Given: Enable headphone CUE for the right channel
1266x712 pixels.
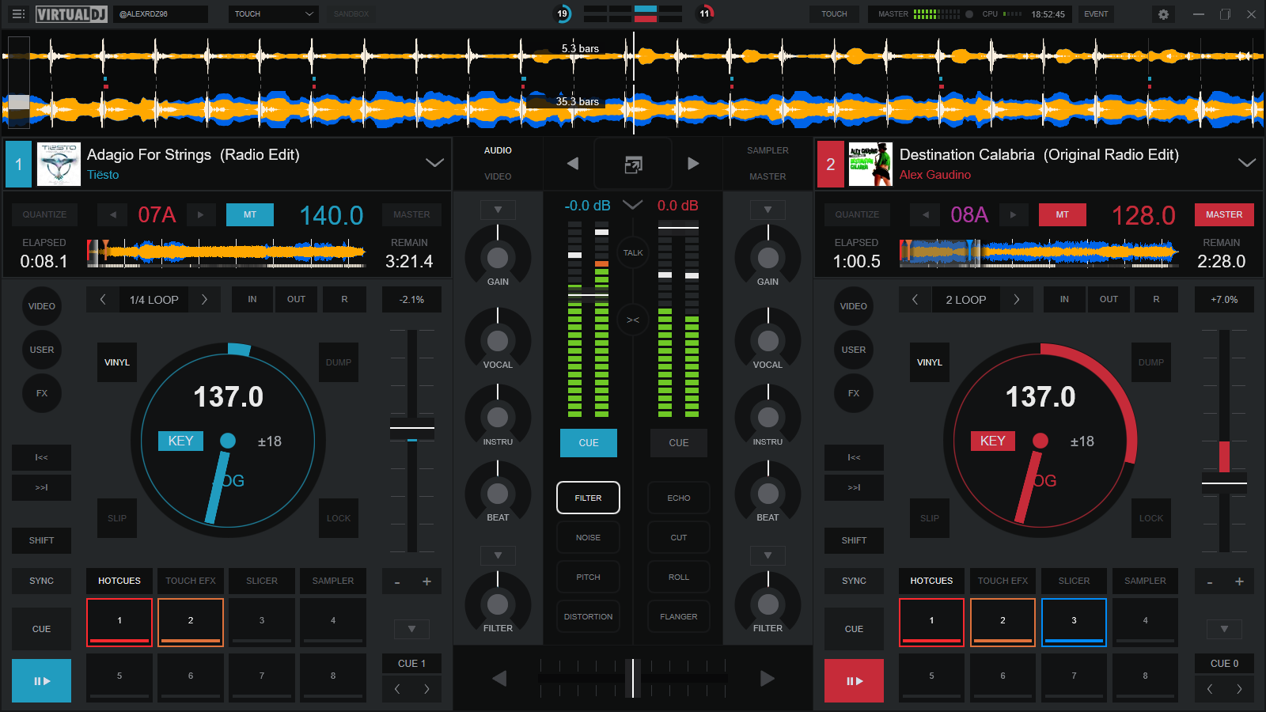Looking at the screenshot, I should [x=678, y=443].
